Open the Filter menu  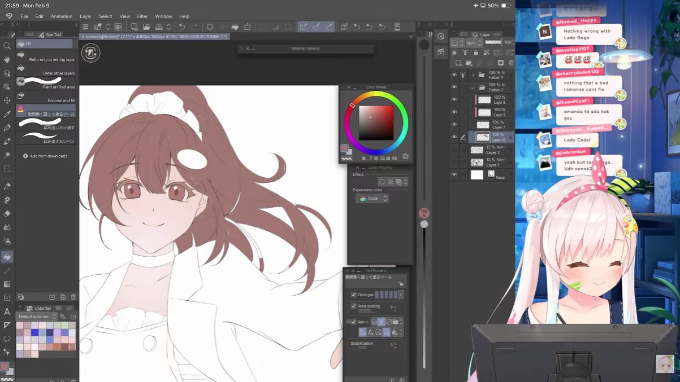pos(142,16)
